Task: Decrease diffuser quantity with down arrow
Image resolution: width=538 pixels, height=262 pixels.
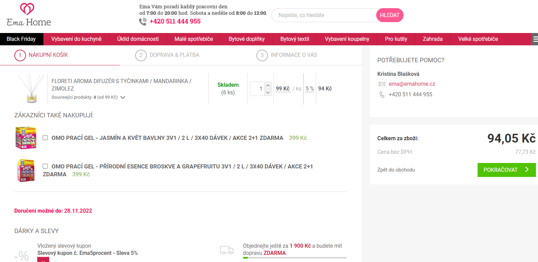Action: 268,92
